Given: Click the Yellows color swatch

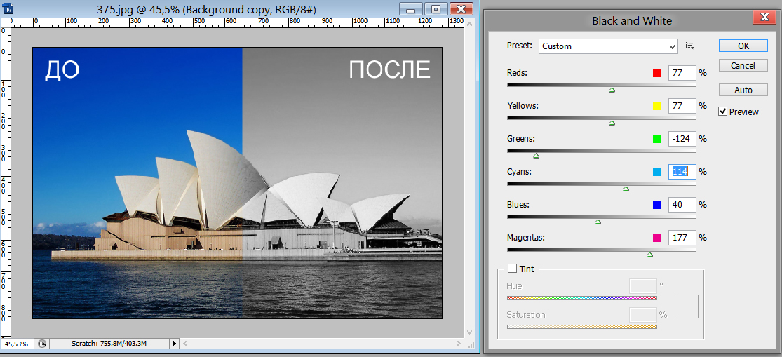Looking at the screenshot, I should [657, 106].
